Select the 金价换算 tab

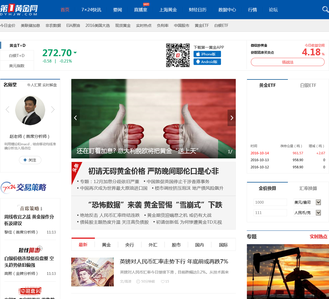pos(267,189)
